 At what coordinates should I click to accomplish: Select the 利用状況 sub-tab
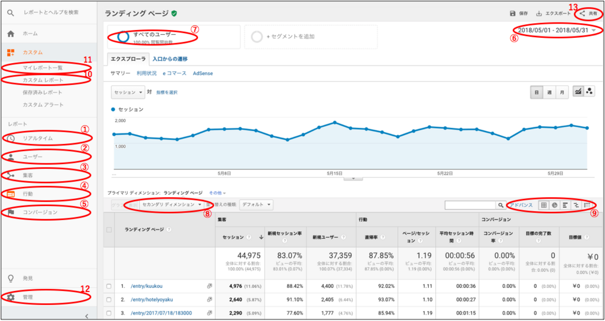[147, 73]
